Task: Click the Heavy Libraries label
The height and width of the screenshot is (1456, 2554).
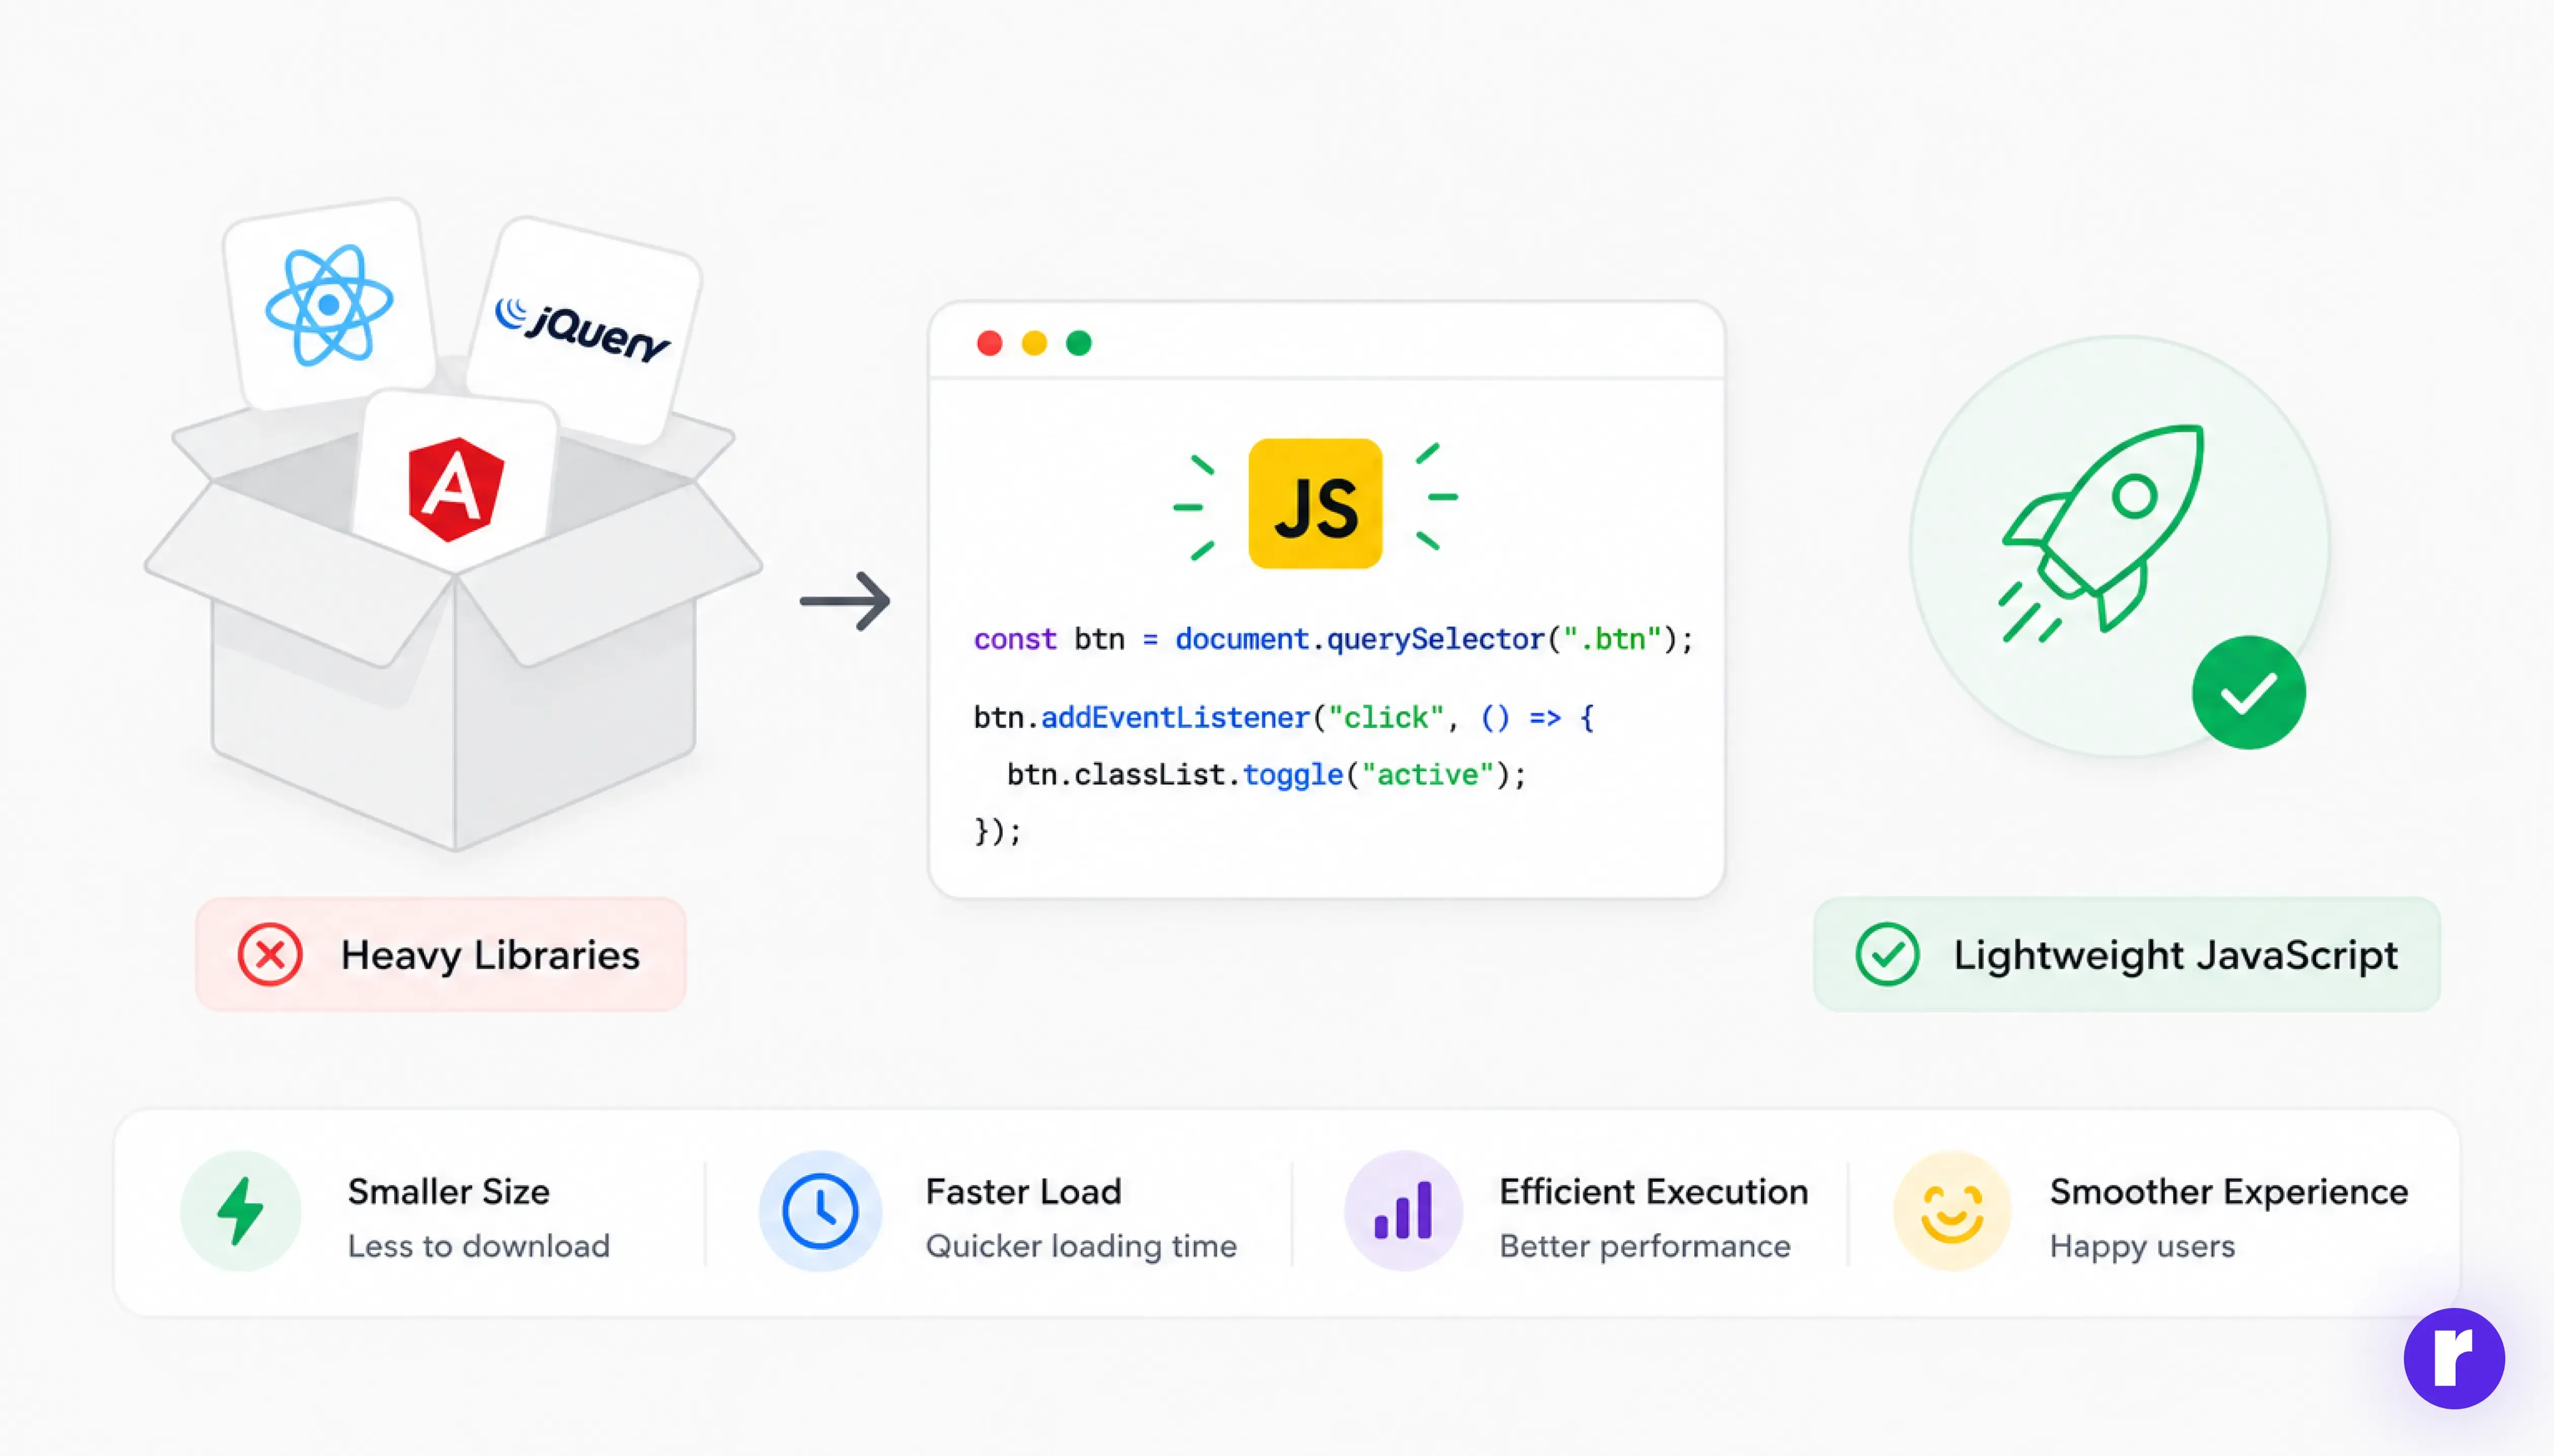Action: pos(441,955)
